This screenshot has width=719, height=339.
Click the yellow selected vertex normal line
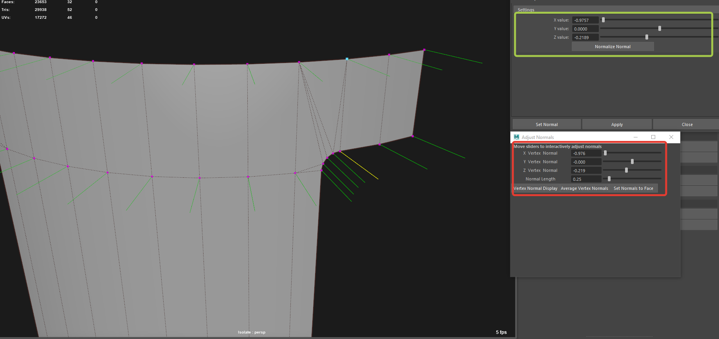(x=359, y=165)
